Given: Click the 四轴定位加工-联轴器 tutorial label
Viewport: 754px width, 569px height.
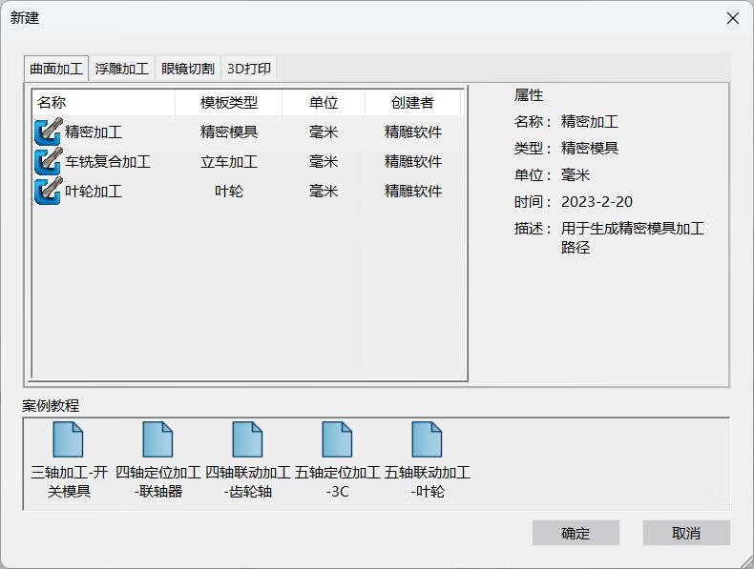Looking at the screenshot, I should click(158, 481).
